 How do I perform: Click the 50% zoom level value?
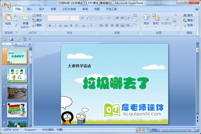pos(154,130)
